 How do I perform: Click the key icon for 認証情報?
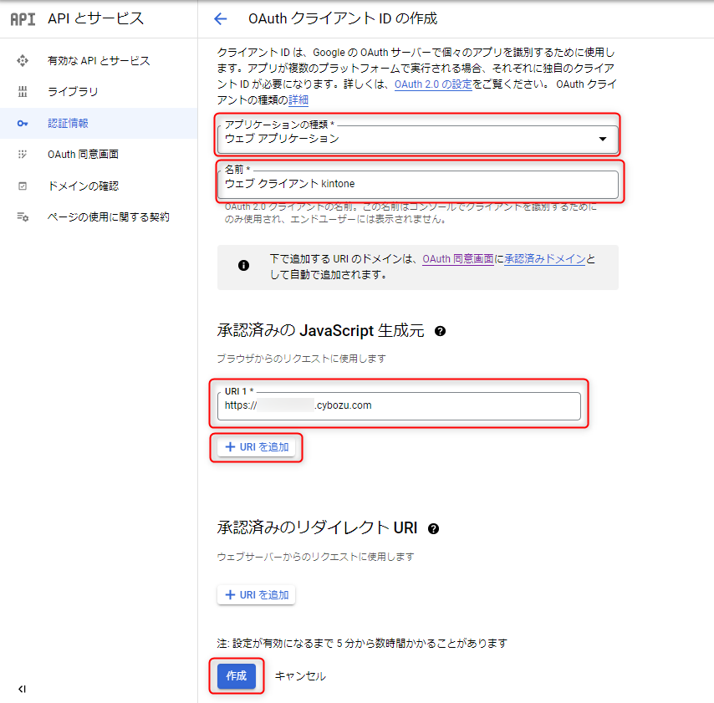[23, 123]
